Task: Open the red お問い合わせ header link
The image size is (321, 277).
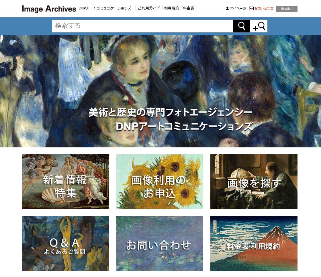Action: tap(264, 8)
